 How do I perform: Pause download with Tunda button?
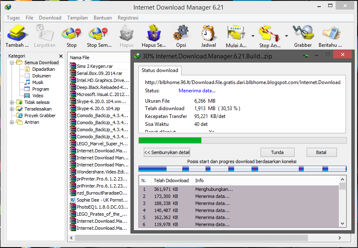coord(277,152)
